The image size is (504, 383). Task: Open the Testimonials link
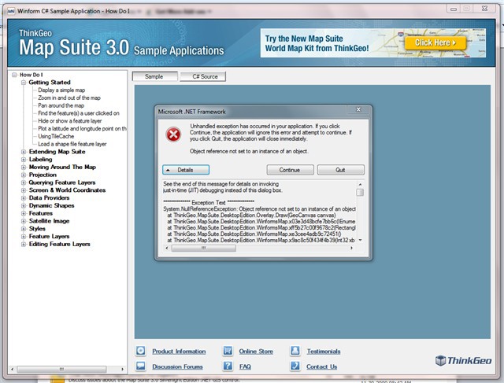[324, 352]
